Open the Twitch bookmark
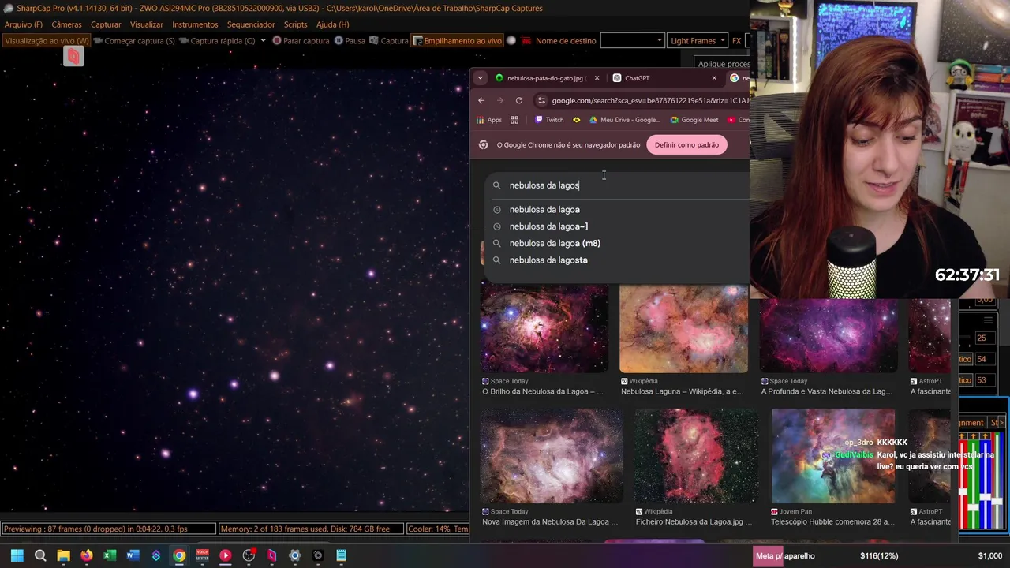The height and width of the screenshot is (568, 1010). 549,120
